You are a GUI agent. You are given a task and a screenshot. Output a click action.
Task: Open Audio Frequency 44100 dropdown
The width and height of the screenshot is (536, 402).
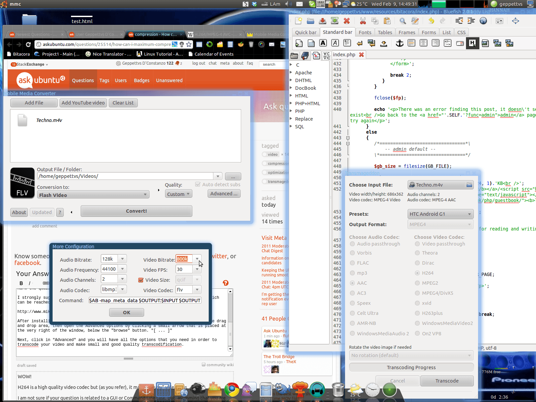[x=122, y=269]
